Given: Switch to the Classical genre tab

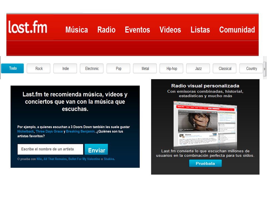Looking at the screenshot, I should tap(225, 68).
